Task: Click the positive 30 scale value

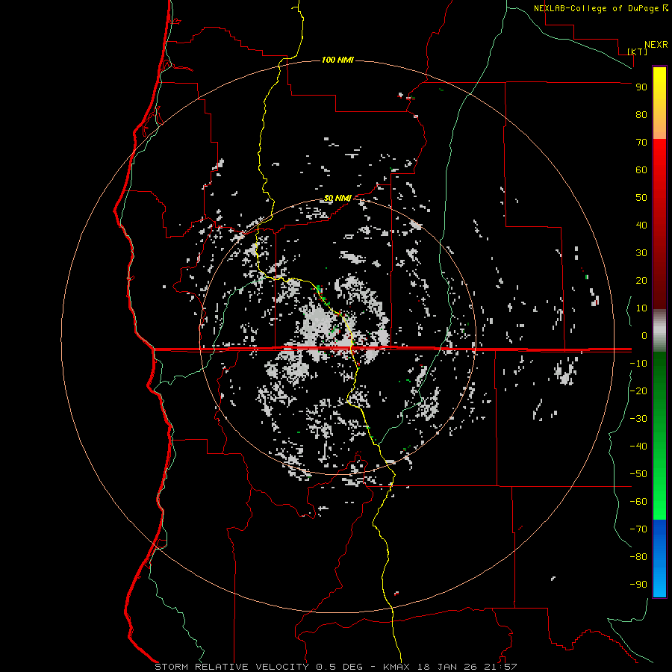Action: point(641,253)
